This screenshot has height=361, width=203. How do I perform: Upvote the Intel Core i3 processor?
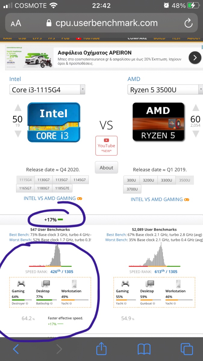[x=18, y=108]
